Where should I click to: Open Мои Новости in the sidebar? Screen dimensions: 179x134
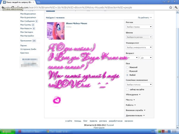[x=26, y=28]
